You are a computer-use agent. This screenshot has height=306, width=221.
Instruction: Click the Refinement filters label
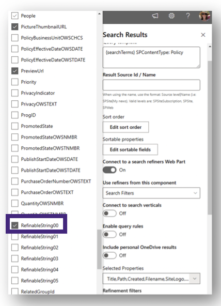[x=122, y=291]
